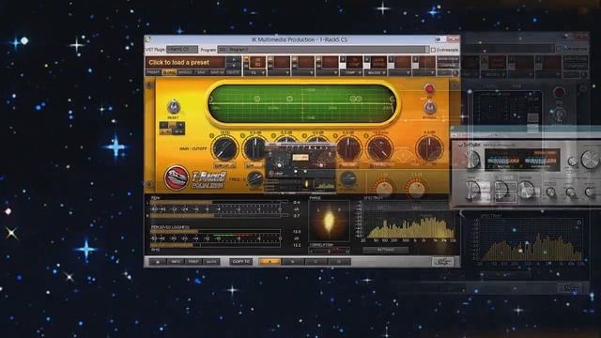601x338 pixels.
Task: Select next preset with the down arrow
Action: [234, 66]
